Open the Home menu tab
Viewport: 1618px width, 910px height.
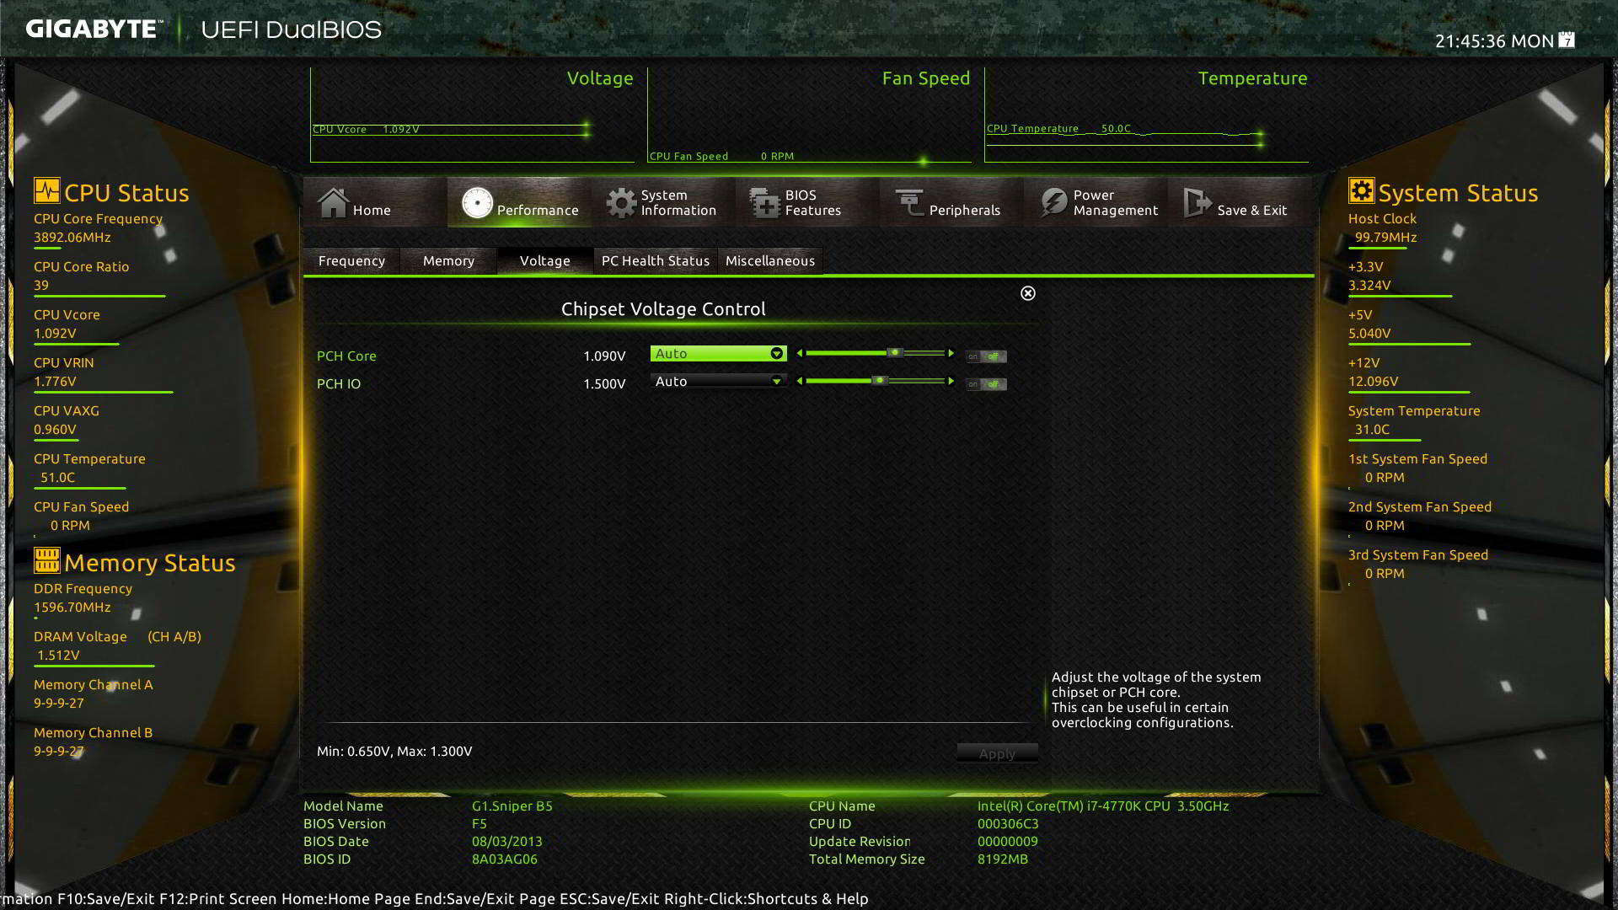point(375,202)
